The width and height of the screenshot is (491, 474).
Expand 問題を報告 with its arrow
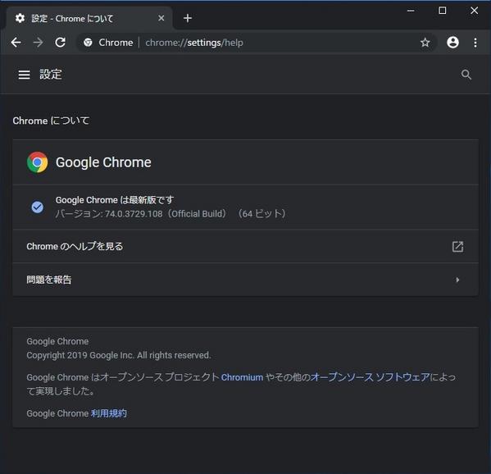(x=457, y=280)
